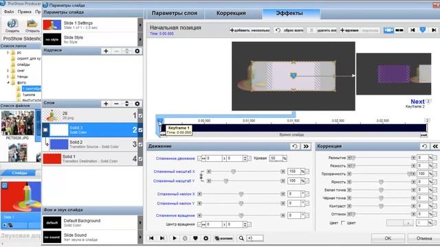Toggle visibility checkbox for layer 1 (28.png)

coord(140,115)
